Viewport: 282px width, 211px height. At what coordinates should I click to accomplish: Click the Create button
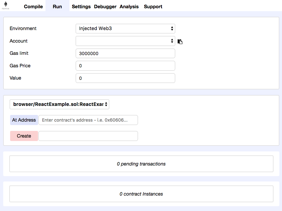pyautogui.click(x=24, y=136)
